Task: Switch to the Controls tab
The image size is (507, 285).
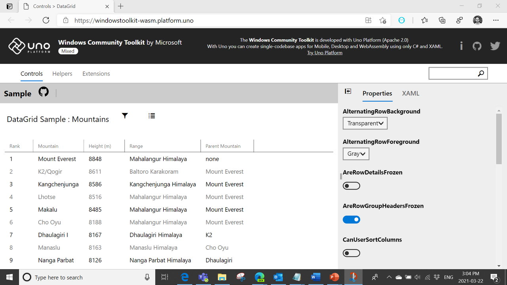Action: 32,74
